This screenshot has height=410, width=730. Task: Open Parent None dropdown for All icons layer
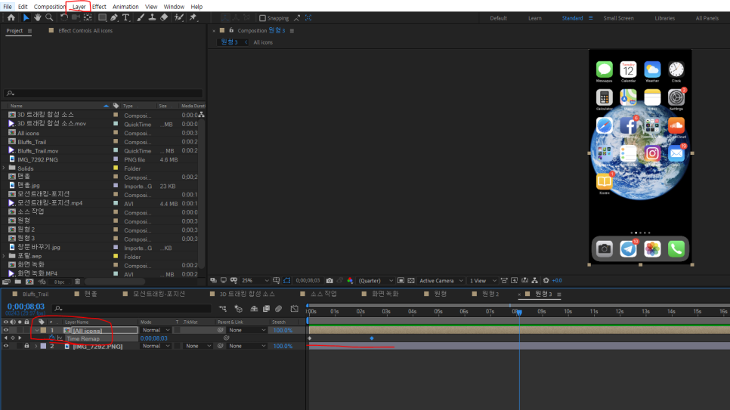point(247,331)
